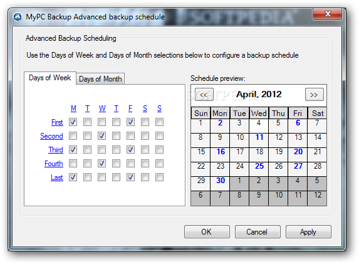Uncheck the First Friday checkbox

130,122
